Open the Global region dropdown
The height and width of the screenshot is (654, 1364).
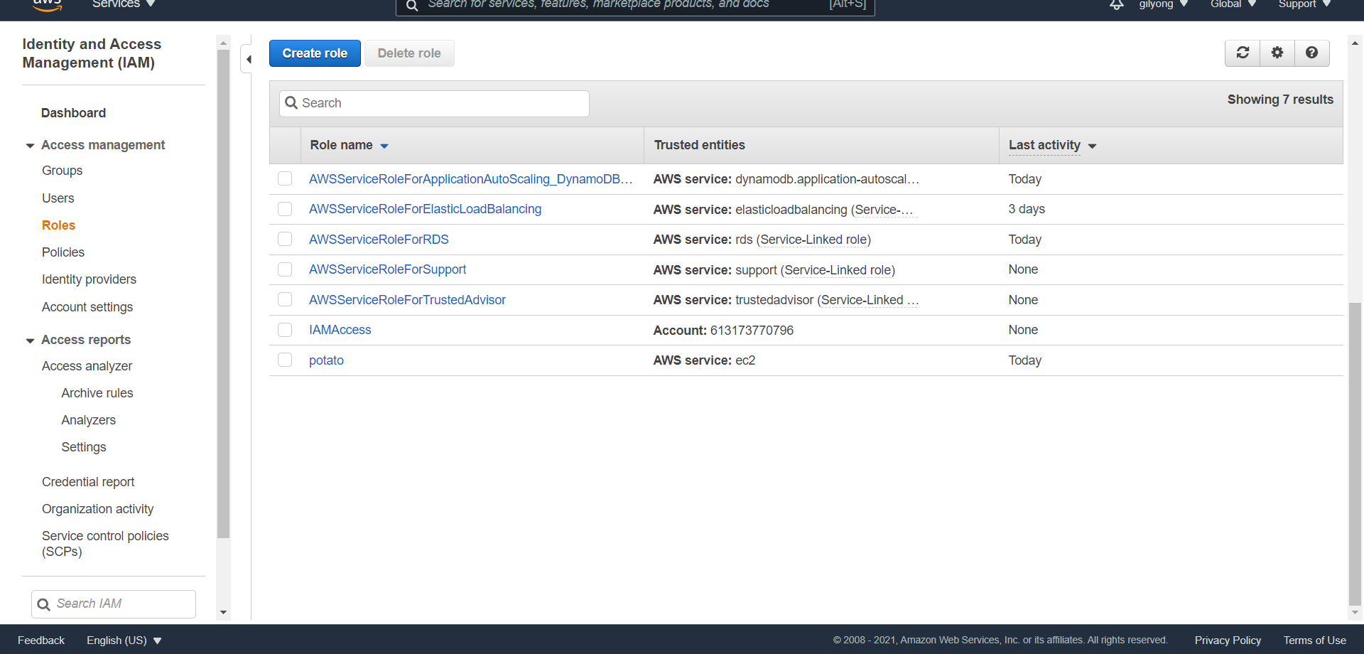coord(1233,4)
